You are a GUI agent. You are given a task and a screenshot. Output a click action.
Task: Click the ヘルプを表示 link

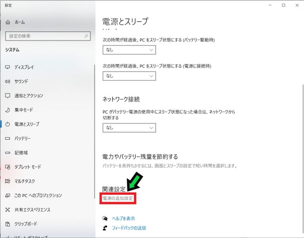click(123, 218)
